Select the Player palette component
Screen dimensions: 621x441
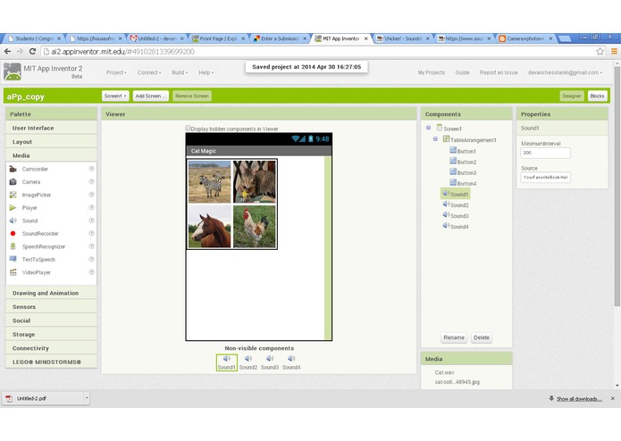click(x=29, y=208)
